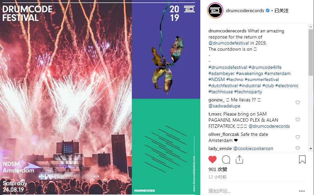Like oliver_florczak comment with heart
The image size is (314, 195).
coord(298,137)
